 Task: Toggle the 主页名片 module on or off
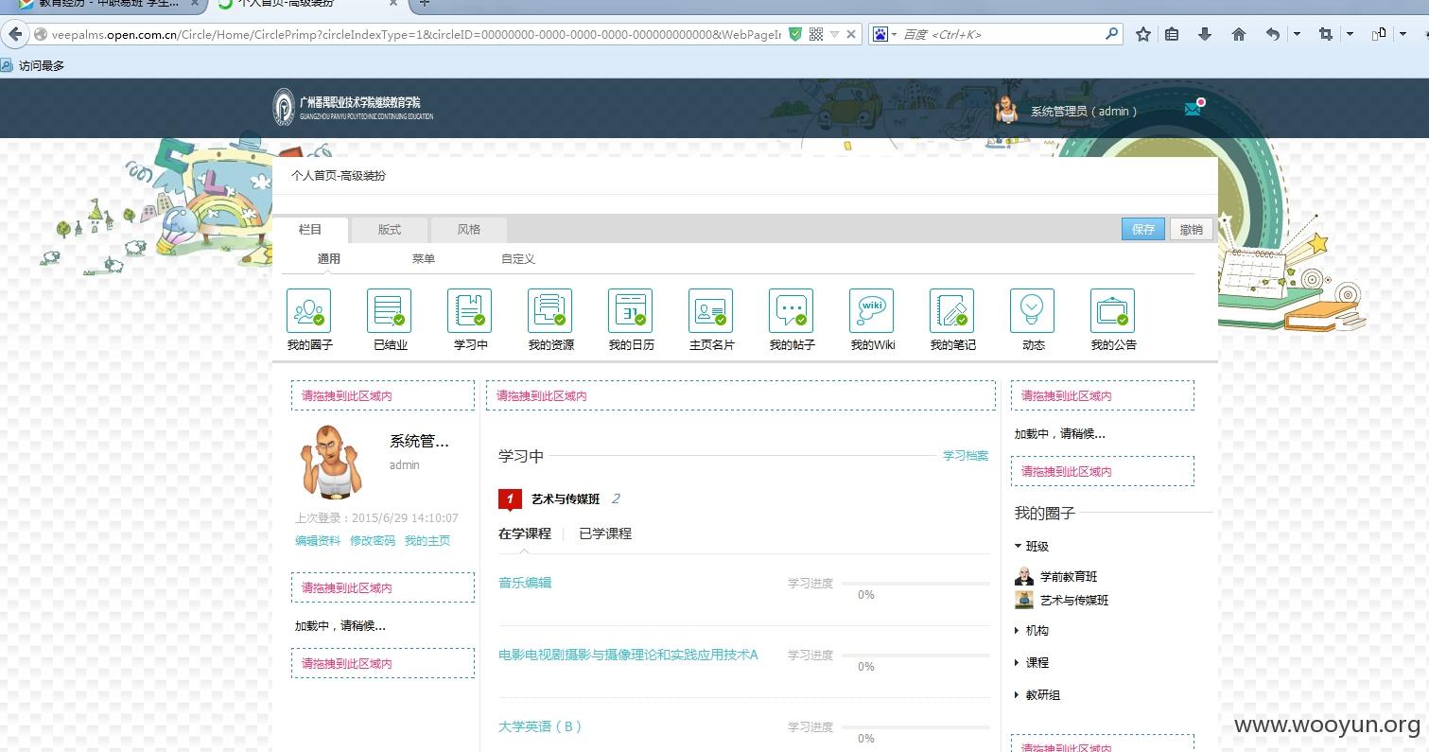711,310
